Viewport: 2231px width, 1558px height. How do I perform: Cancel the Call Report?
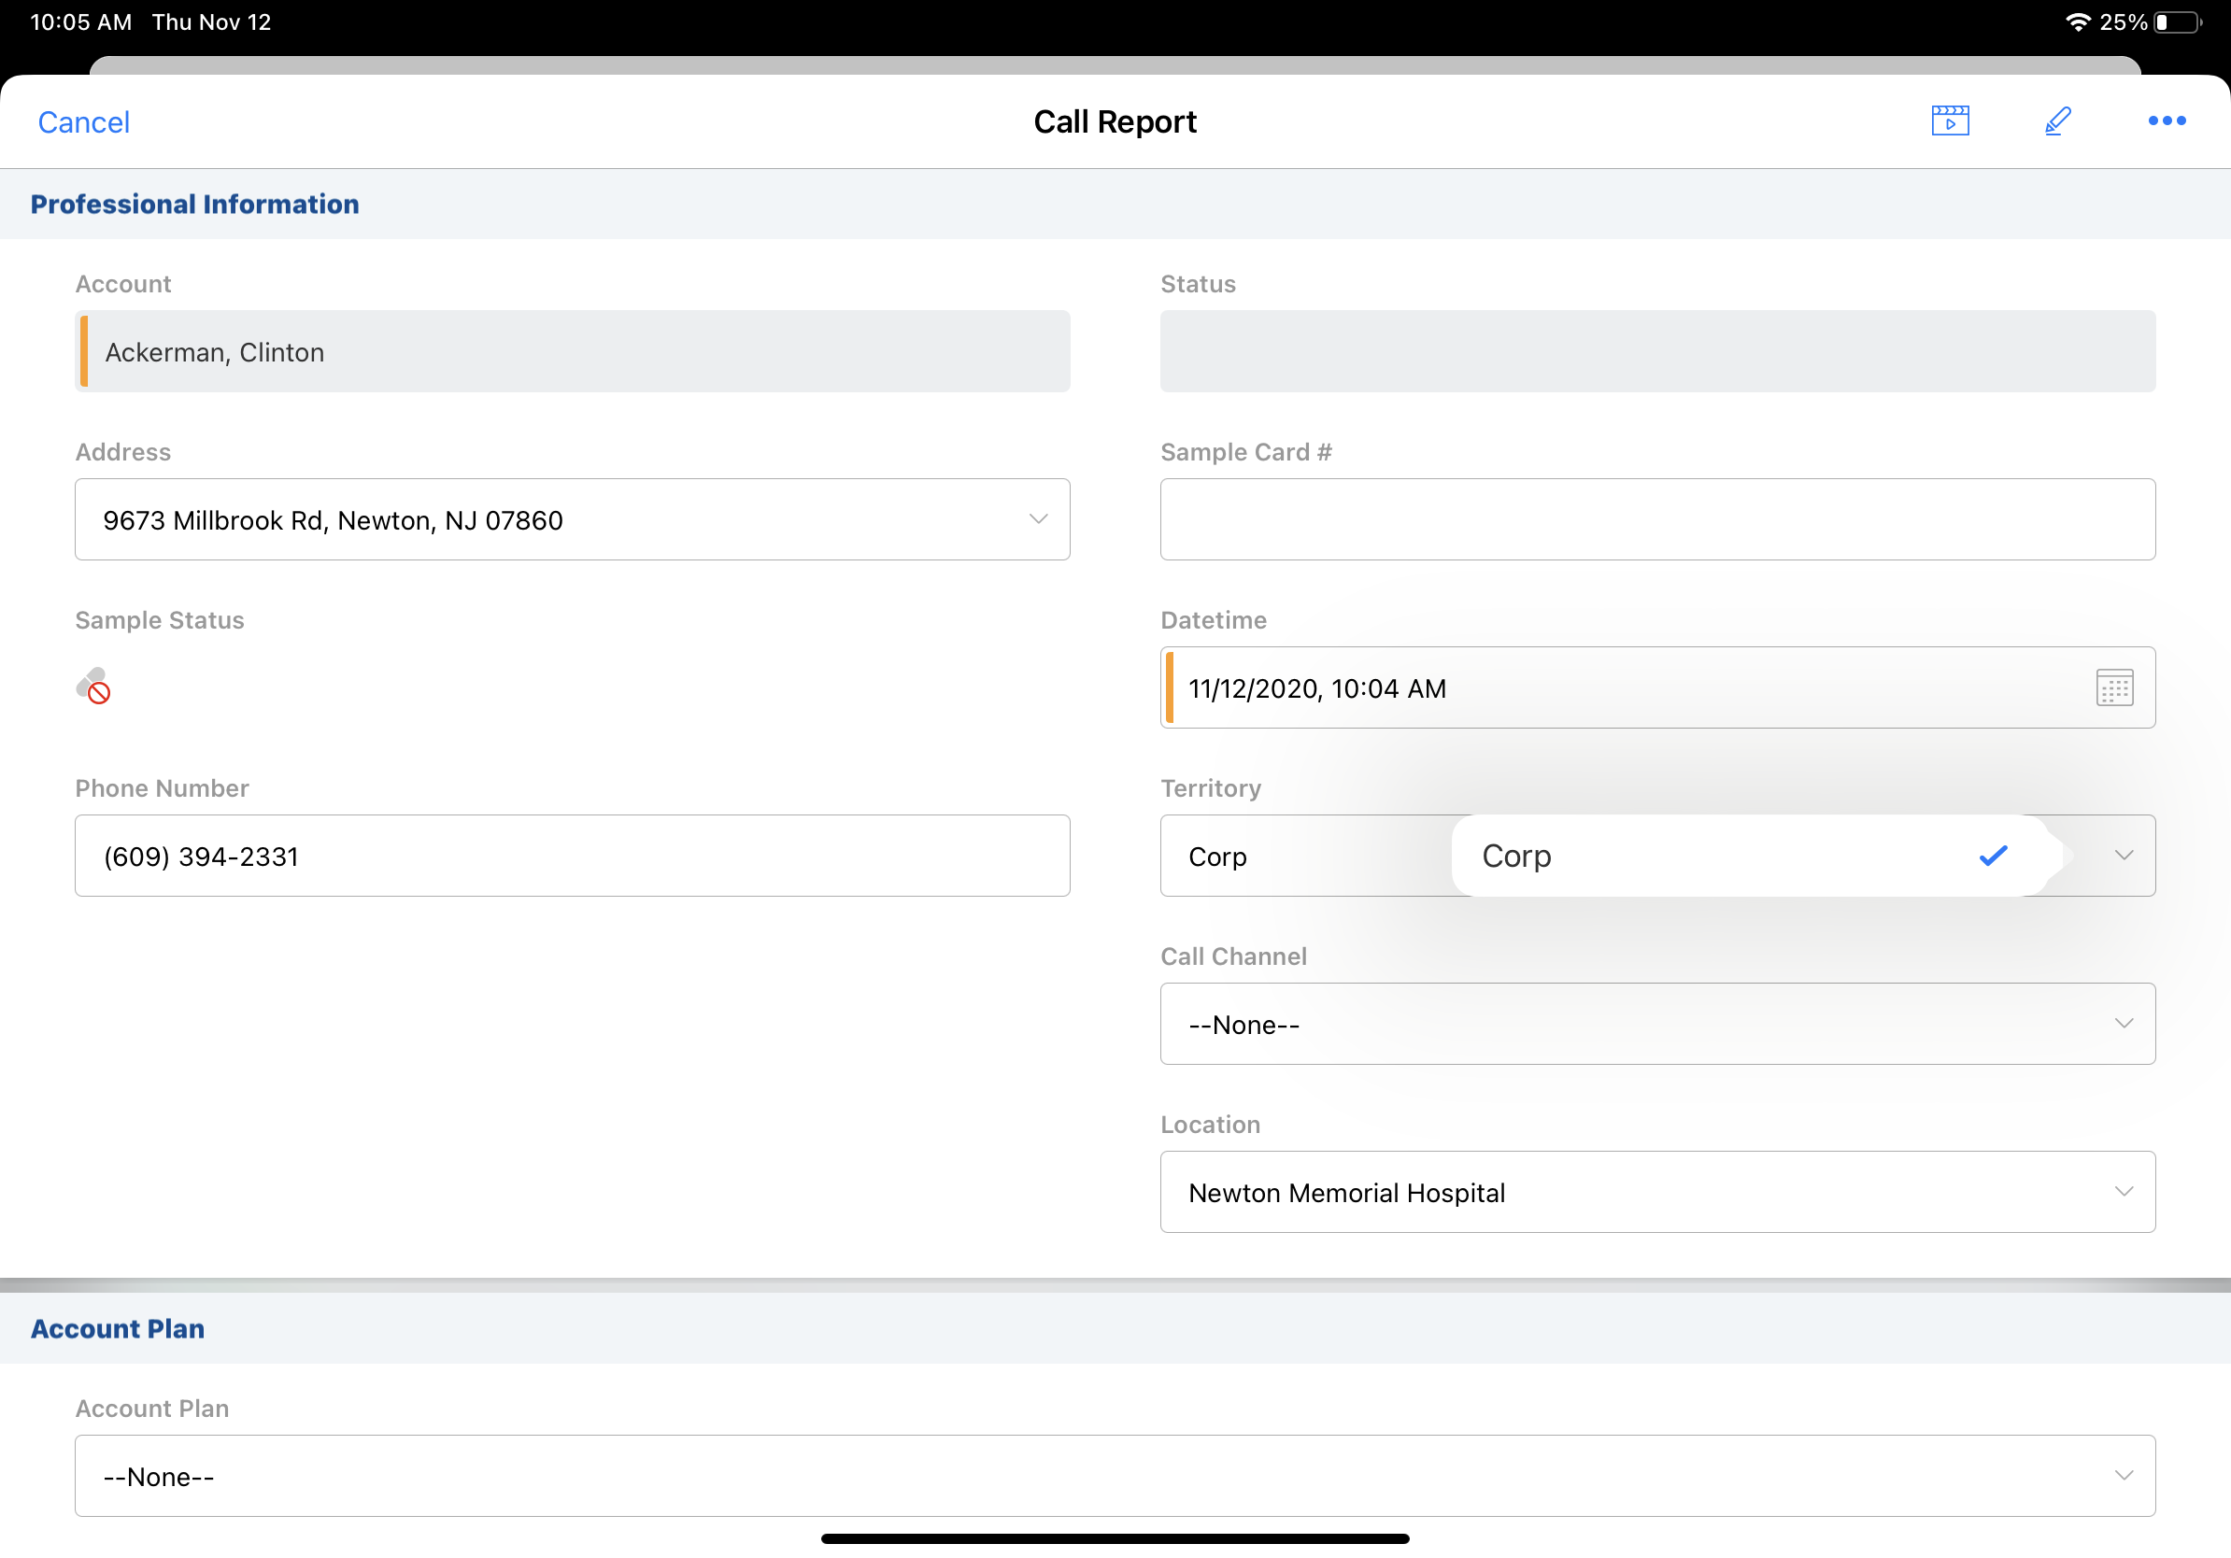(83, 122)
